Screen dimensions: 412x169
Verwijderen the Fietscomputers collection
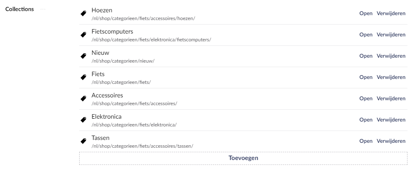tap(391, 35)
